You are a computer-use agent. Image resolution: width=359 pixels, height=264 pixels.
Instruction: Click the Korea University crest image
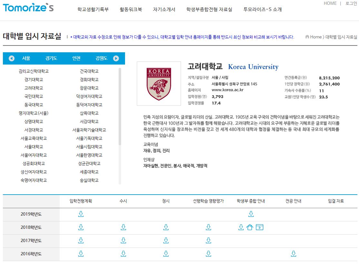tap(159, 84)
